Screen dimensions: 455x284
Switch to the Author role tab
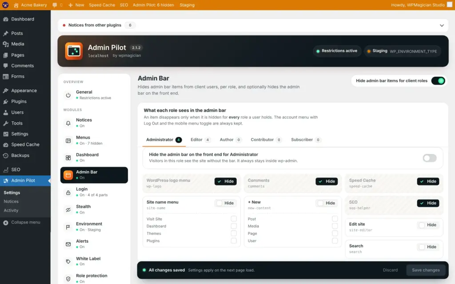(231, 140)
